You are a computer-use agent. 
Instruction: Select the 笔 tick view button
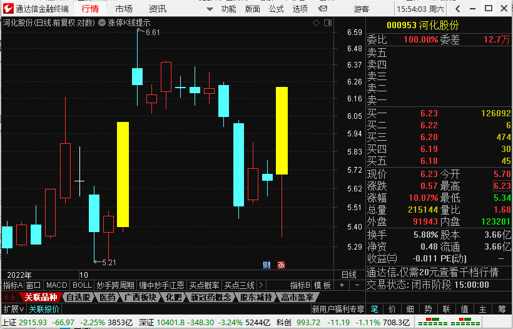pos(374,309)
